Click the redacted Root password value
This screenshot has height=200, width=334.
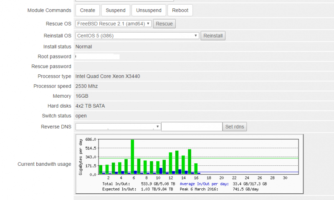click(97, 56)
